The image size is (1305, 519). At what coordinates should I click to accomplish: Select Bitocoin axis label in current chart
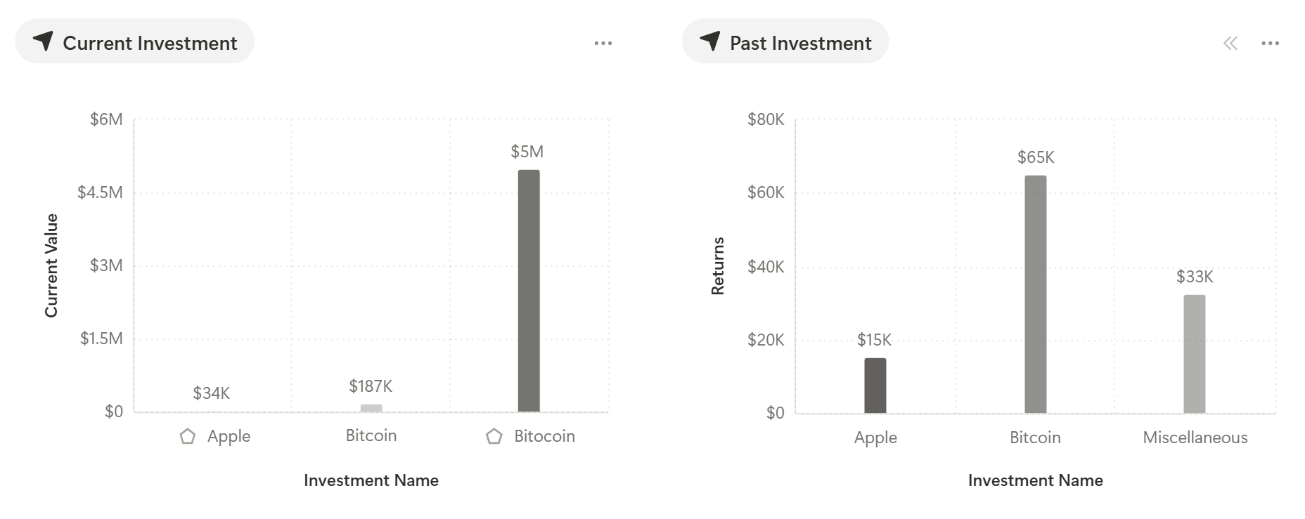click(x=544, y=436)
